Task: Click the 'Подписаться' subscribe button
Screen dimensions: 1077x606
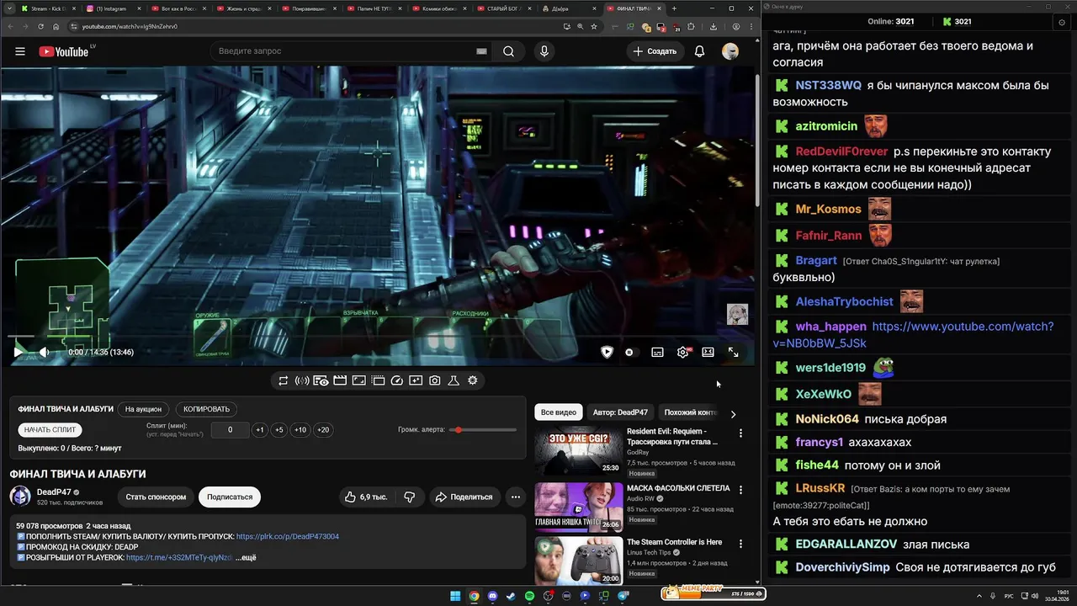Action: click(x=230, y=497)
